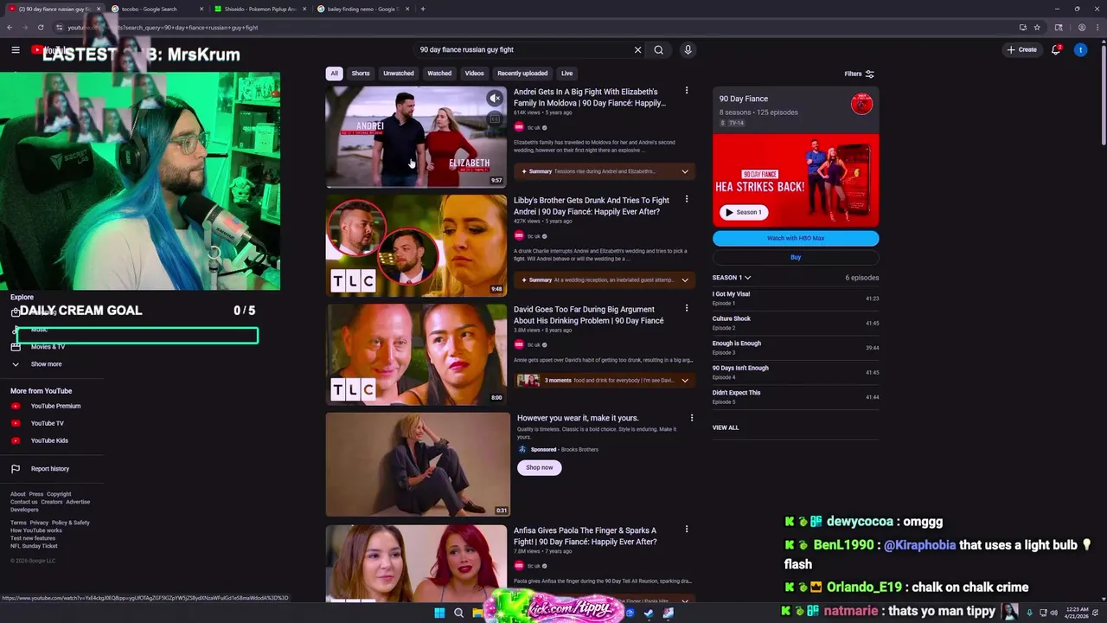Close the tocobo Google Search tab
The height and width of the screenshot is (623, 1107).
(202, 9)
